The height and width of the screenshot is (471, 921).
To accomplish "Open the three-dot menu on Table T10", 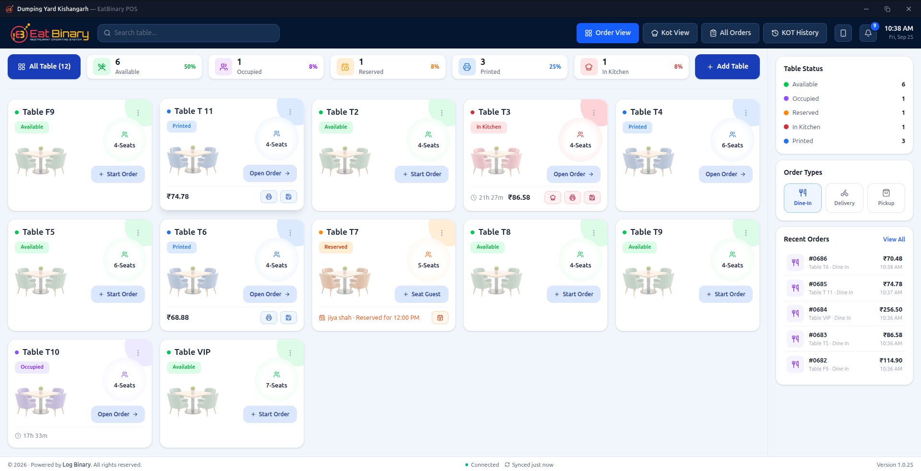I will 138,353.
